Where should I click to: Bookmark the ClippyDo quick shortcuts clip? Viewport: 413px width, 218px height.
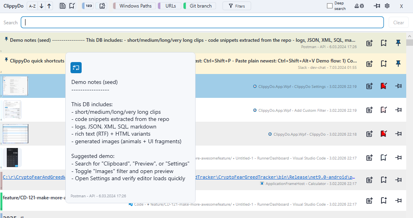pyautogui.click(x=384, y=63)
